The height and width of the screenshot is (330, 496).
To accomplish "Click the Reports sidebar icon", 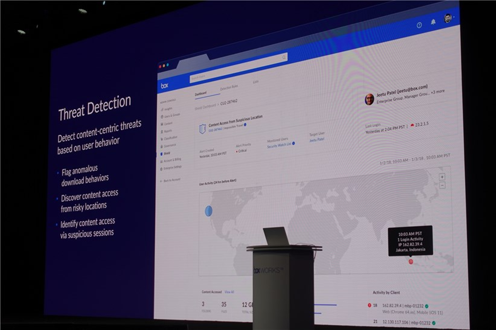I will pyautogui.click(x=162, y=132).
